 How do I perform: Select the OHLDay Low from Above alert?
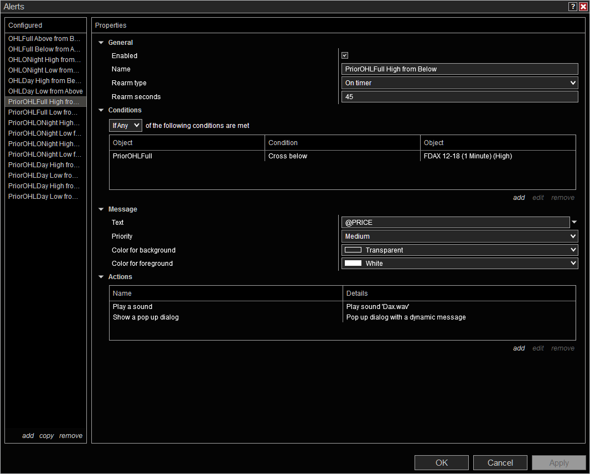(x=45, y=91)
